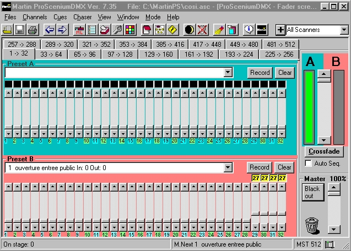The image size is (351, 251).
Task: Open the ML toolbar icon
Action: [79, 30]
